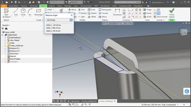Switch to Sheet Metal tab

pyautogui.click(x=13, y=6)
